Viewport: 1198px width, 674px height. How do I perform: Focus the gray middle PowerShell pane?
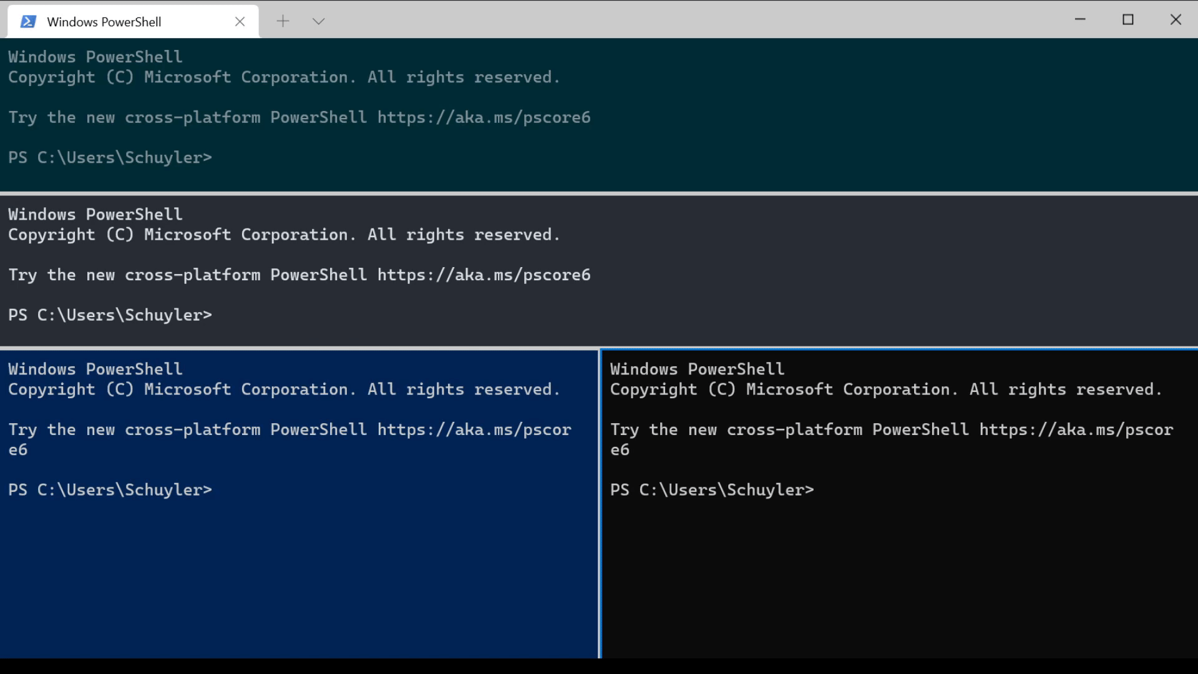[599, 271]
